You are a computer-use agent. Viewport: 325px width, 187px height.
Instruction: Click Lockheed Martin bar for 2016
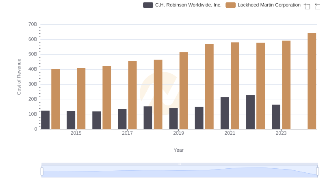(107, 98)
